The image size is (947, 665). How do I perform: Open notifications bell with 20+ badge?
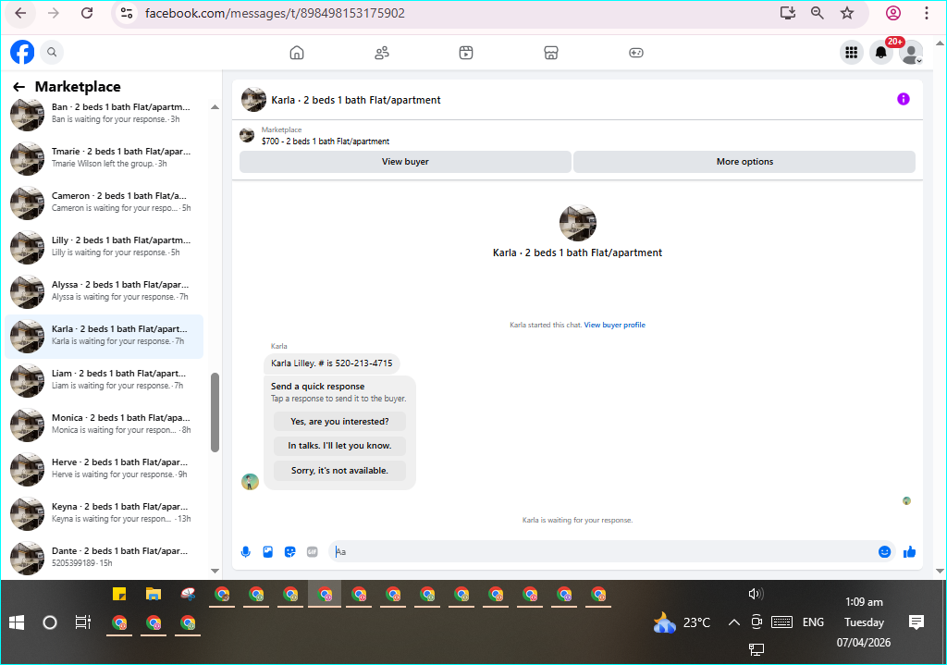coord(881,53)
